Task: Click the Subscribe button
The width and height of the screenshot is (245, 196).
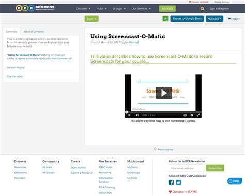Action: click(215, 168)
